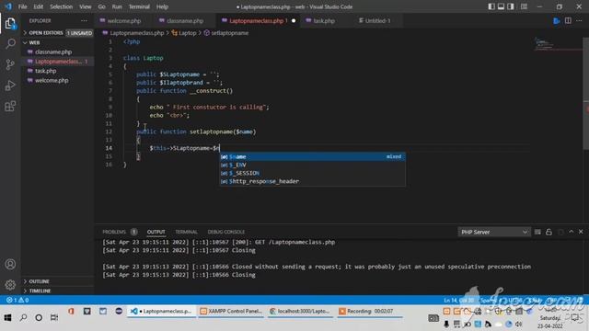The image size is (589, 331).
Task: Open the Manage gear icon
Action: (10, 285)
